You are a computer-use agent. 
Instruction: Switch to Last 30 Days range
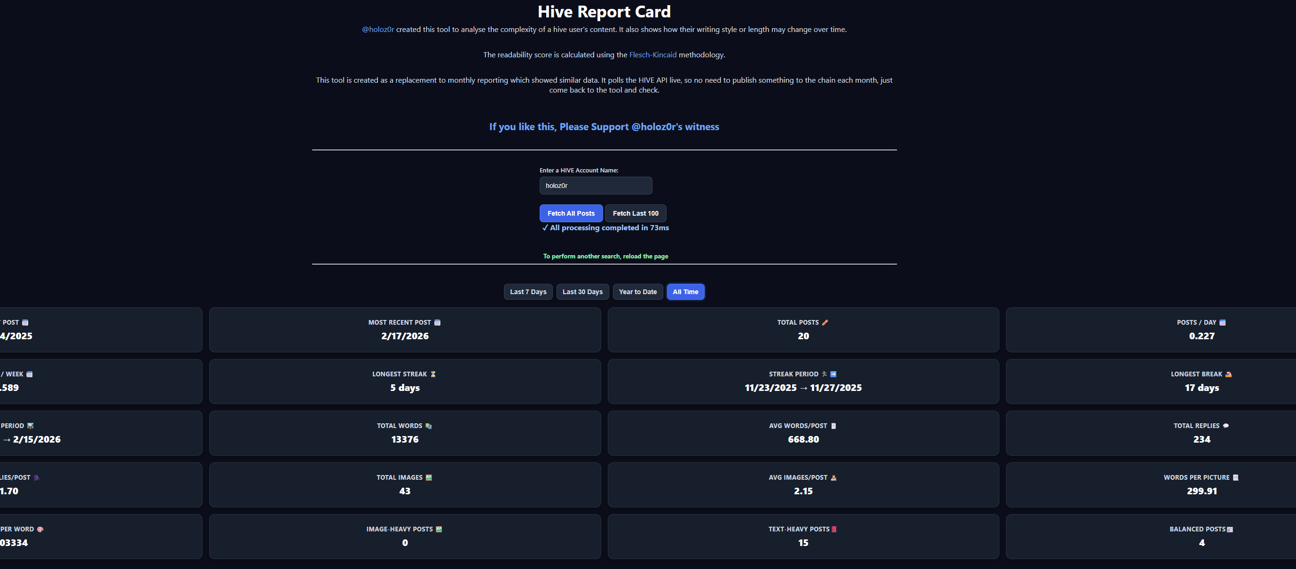[582, 292]
